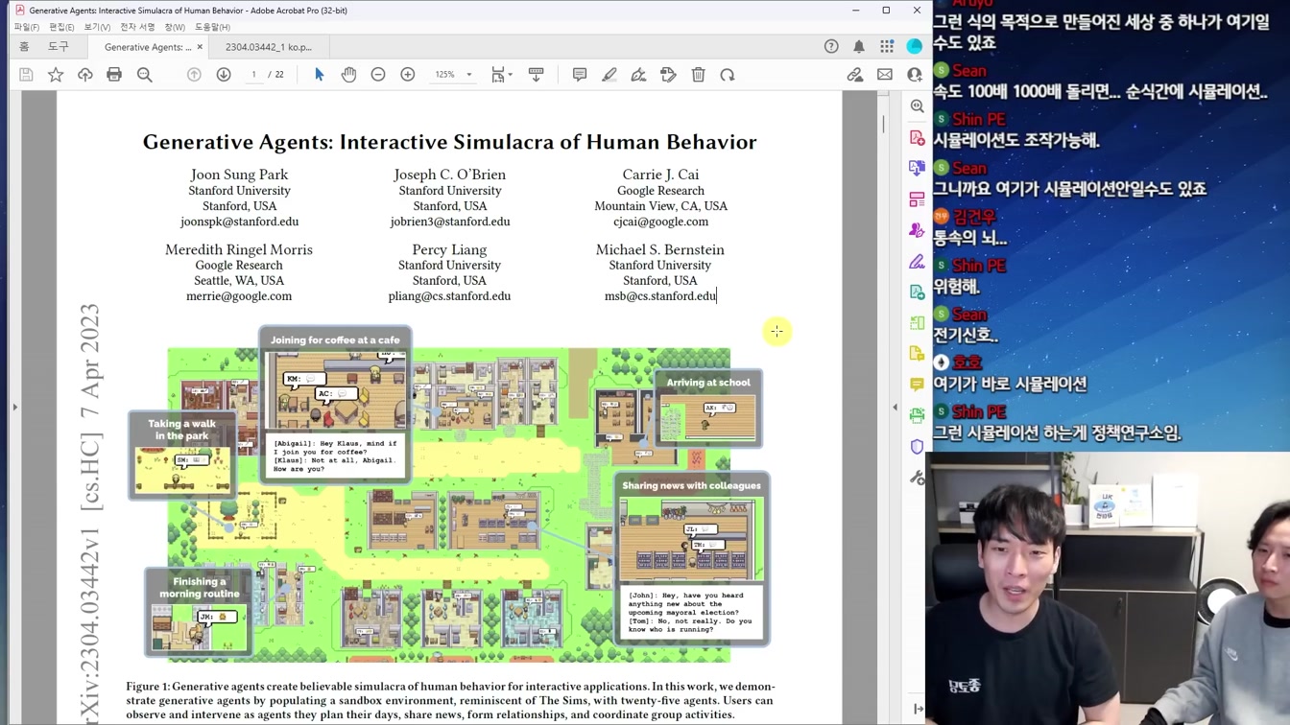The width and height of the screenshot is (1290, 725).
Task: Show notifications bell
Action: point(859,46)
